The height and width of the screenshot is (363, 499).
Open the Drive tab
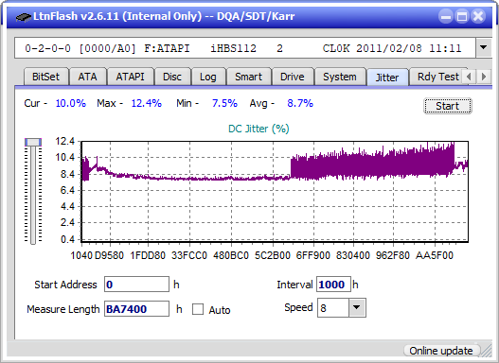(293, 77)
